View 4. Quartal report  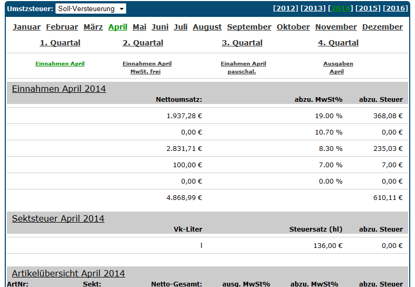pos(338,43)
